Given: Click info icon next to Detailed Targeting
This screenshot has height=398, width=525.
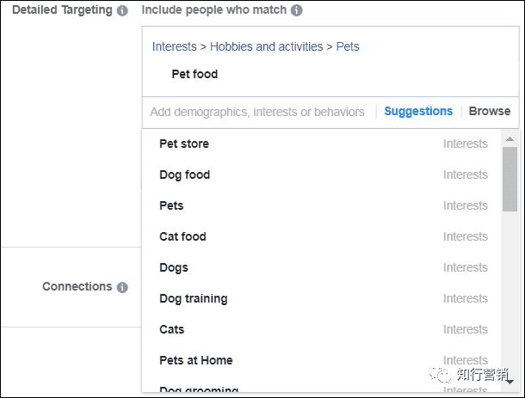Looking at the screenshot, I should click(122, 11).
